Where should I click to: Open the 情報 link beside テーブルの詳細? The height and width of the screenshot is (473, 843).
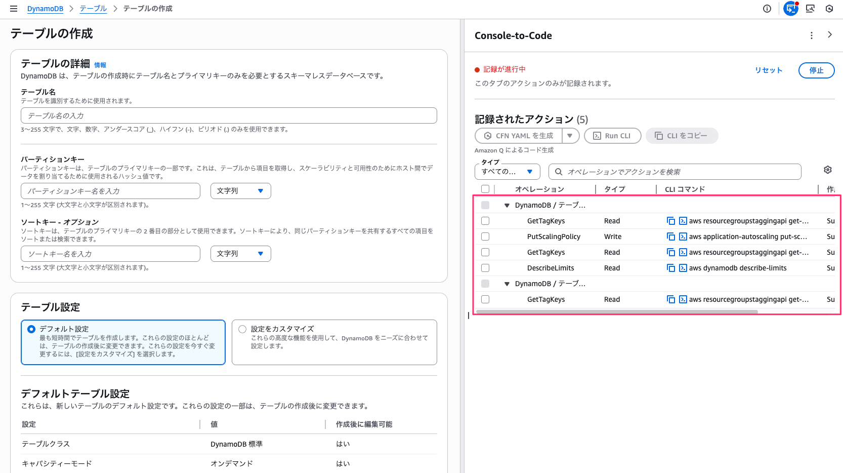(100, 65)
